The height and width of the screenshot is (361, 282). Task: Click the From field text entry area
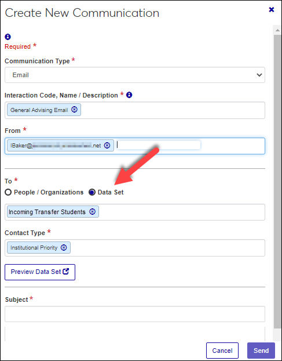(x=159, y=145)
